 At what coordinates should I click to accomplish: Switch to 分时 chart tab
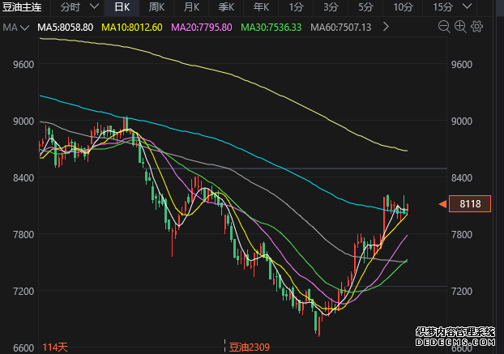(70, 6)
